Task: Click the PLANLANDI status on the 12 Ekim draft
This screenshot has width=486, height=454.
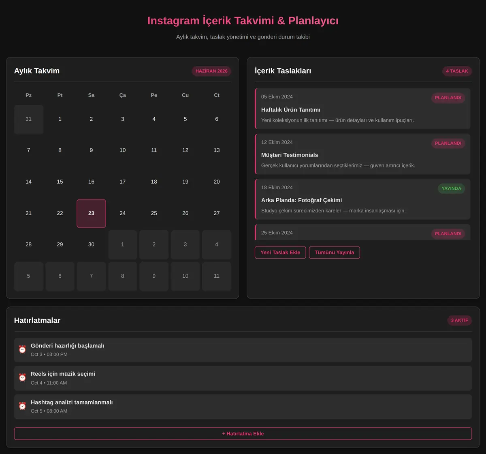Action: (x=448, y=143)
